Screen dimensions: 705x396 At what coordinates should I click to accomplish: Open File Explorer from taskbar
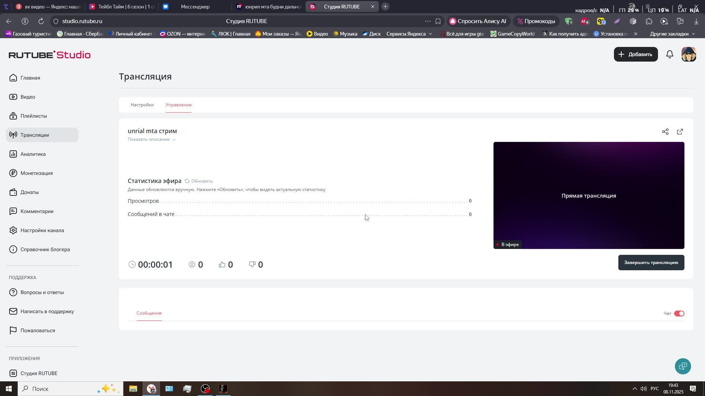133,389
